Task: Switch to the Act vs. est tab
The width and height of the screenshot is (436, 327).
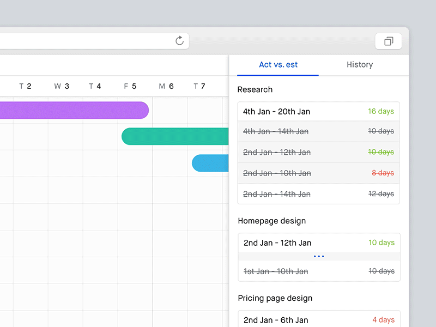Action: 278,64
